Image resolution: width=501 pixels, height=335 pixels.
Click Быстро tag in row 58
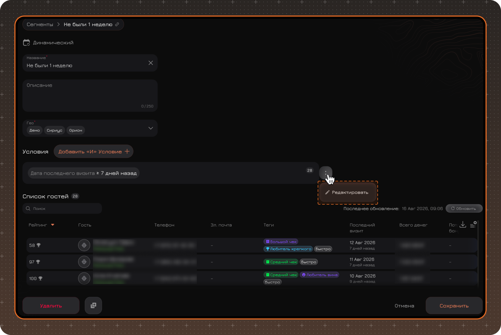[323, 249]
